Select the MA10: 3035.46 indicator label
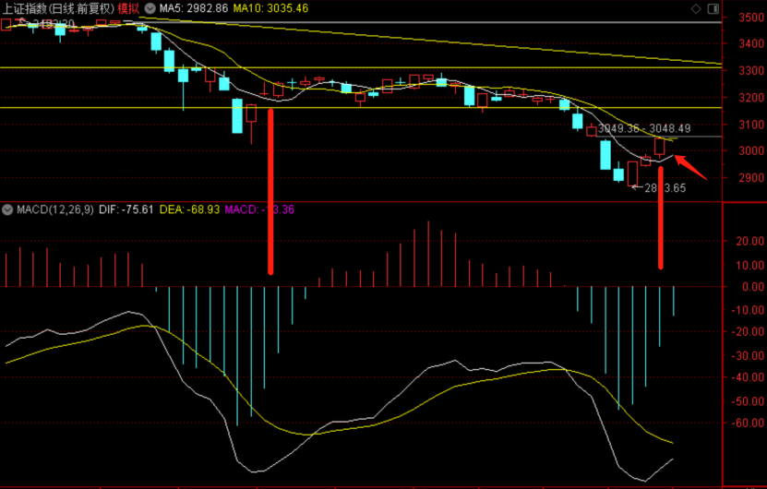The image size is (767, 489). tap(270, 8)
